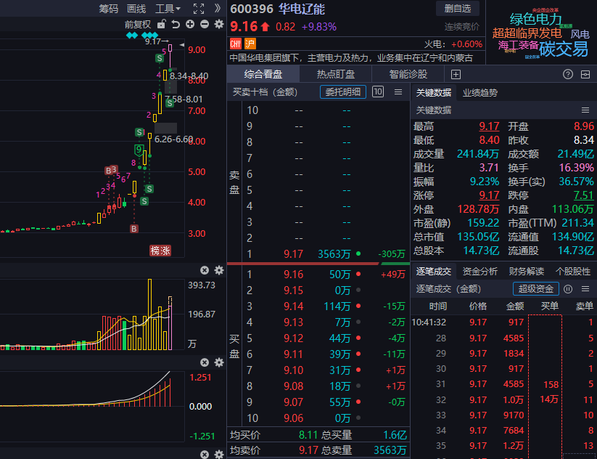Click the CNY currency badge
The height and width of the screenshot is (459, 597).
[236, 44]
